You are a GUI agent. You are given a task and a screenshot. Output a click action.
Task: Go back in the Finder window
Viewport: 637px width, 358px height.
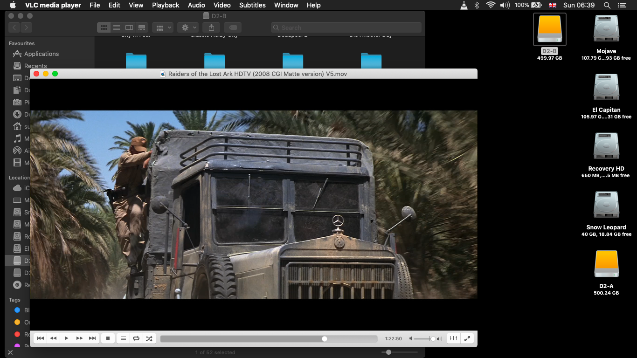14,28
